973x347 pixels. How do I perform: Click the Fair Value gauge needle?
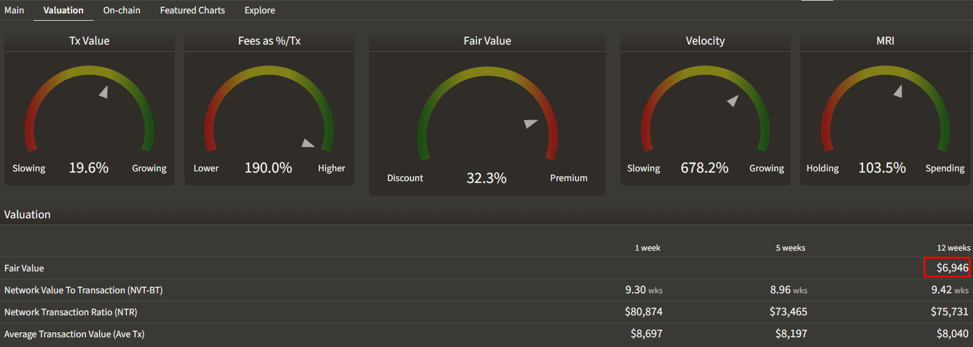pyautogui.click(x=530, y=123)
